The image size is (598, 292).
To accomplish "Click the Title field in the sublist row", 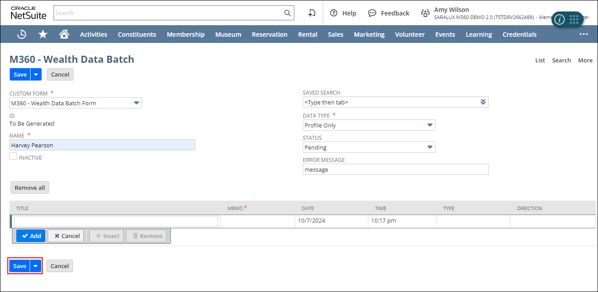I will click(x=116, y=221).
